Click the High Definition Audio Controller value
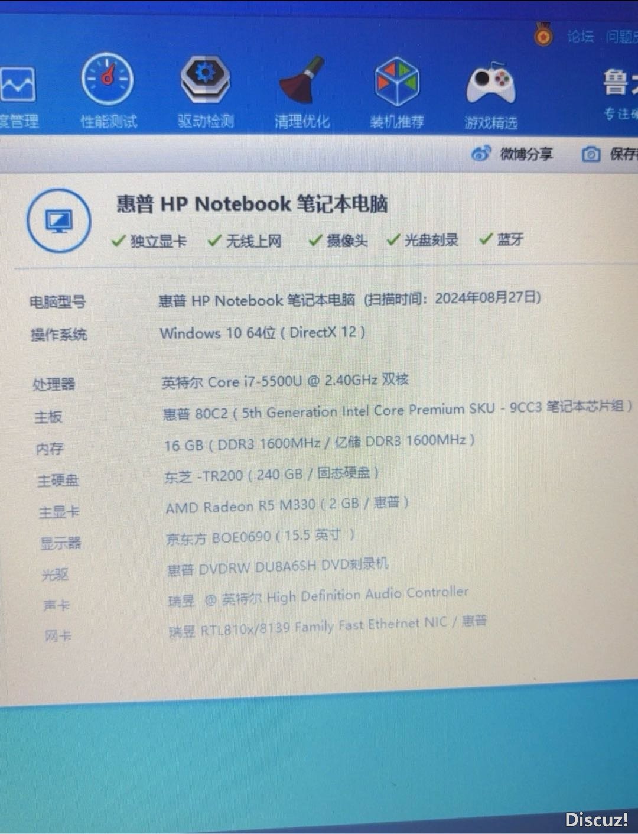This screenshot has height=834, width=638. click(x=318, y=596)
